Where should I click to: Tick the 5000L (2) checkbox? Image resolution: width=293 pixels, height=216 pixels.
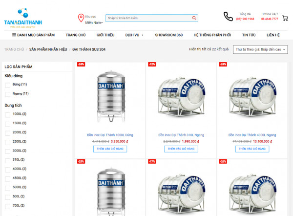[x=8, y=188]
